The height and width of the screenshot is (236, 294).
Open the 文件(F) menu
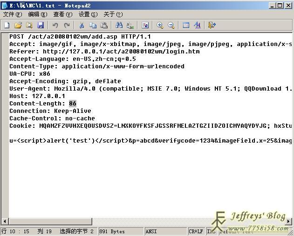13,14
